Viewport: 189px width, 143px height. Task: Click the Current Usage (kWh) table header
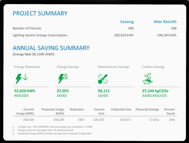pos(25,112)
